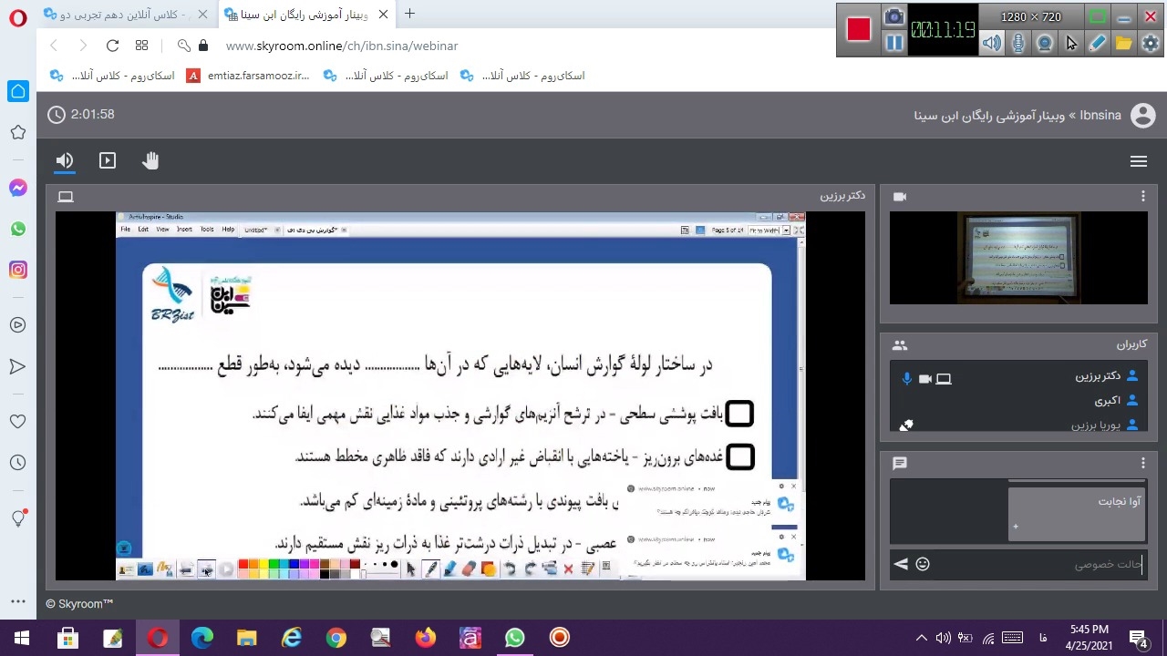Open the Skyroom hamburger menu
Image resolution: width=1167 pixels, height=656 pixels.
point(1138,161)
